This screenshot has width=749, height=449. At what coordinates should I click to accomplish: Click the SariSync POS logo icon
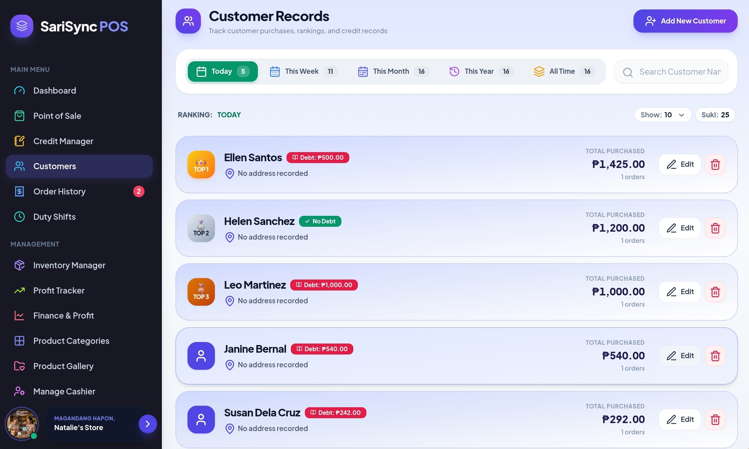point(22,26)
